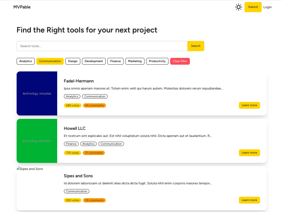Filter by Productivity category
Screen dimensions: 282x212
(x=157, y=61)
